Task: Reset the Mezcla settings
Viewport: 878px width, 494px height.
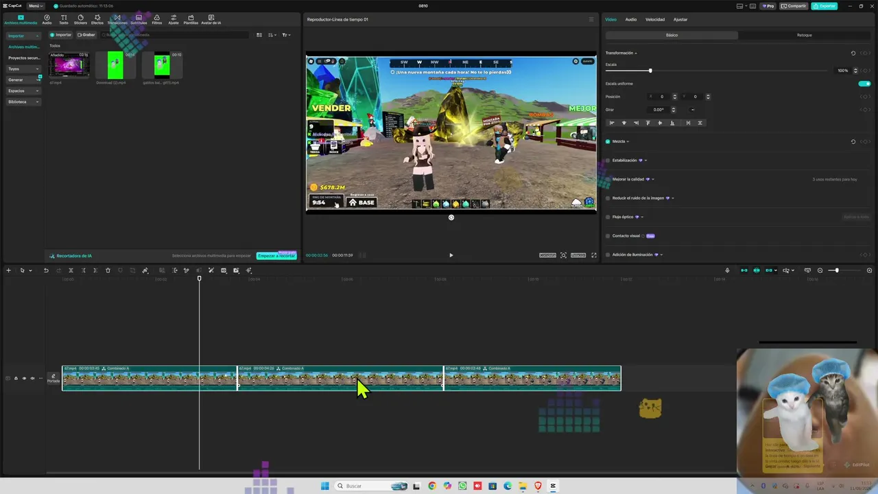Action: [x=853, y=141]
